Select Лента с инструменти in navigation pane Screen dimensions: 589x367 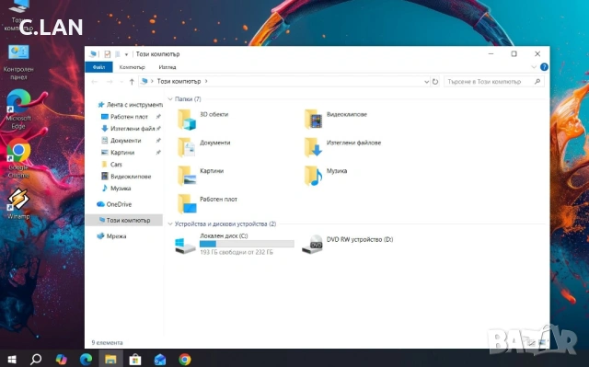[130, 105]
